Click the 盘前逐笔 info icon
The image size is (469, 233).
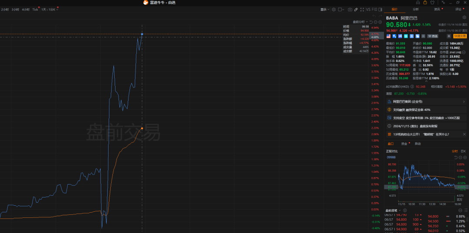tap(405, 210)
